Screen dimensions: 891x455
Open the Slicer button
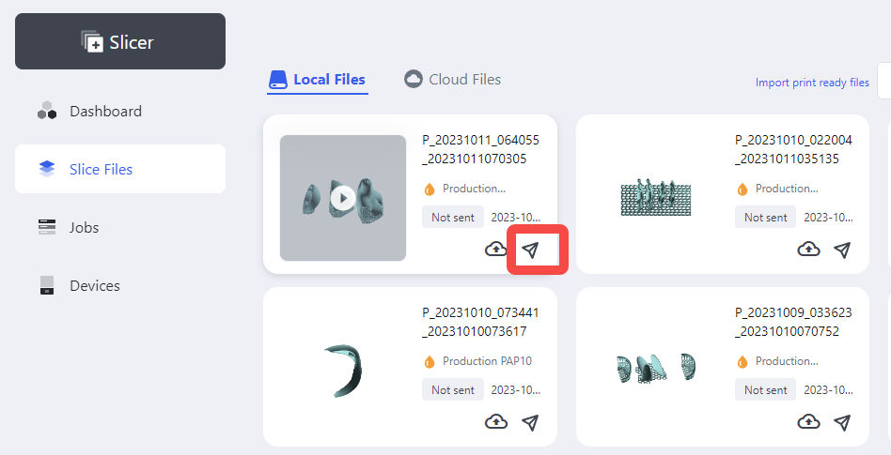[120, 41]
